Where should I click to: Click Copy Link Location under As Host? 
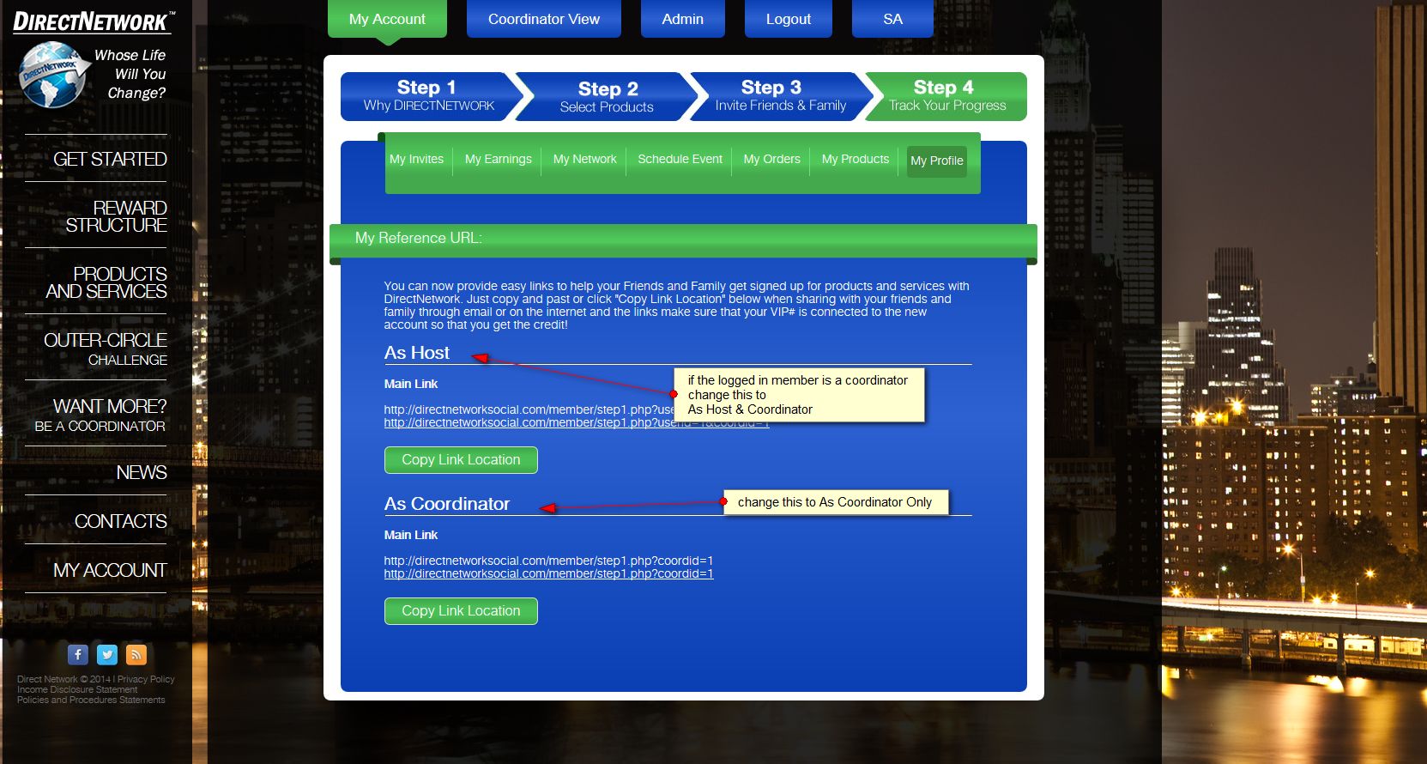coord(461,460)
